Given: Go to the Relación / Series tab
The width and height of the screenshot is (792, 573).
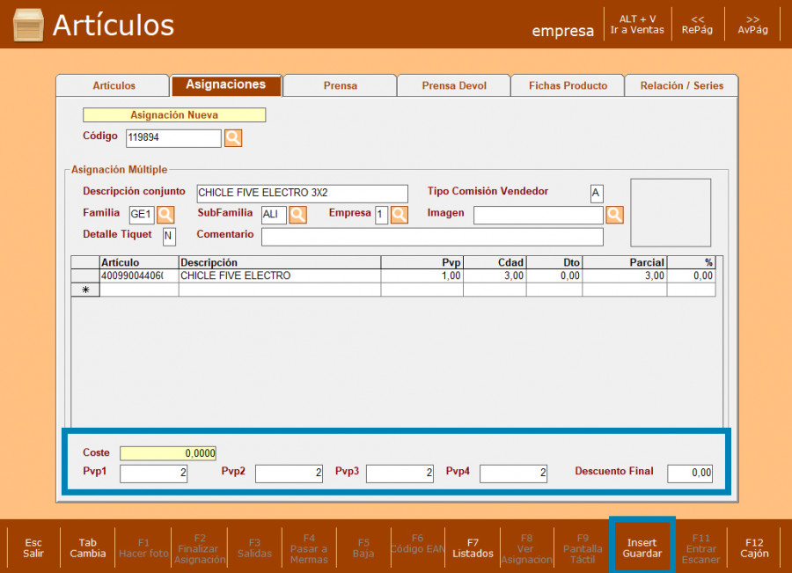Looking at the screenshot, I should 682,85.
